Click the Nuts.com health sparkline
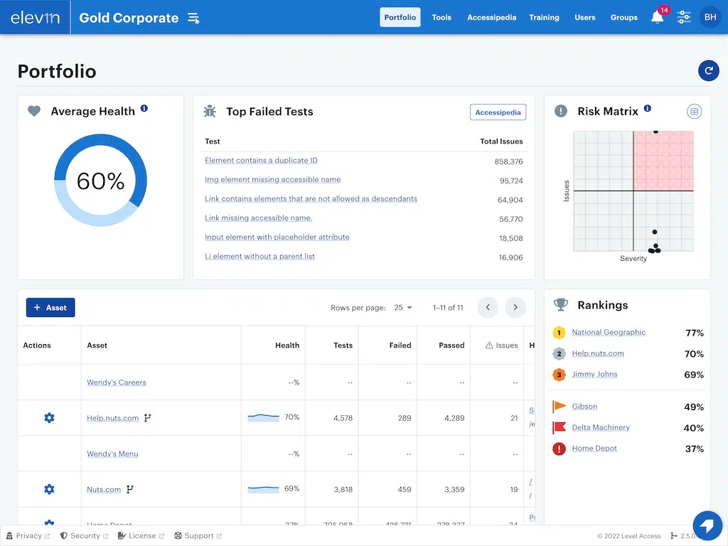Screen dimensions: 728x546 [x=263, y=489]
